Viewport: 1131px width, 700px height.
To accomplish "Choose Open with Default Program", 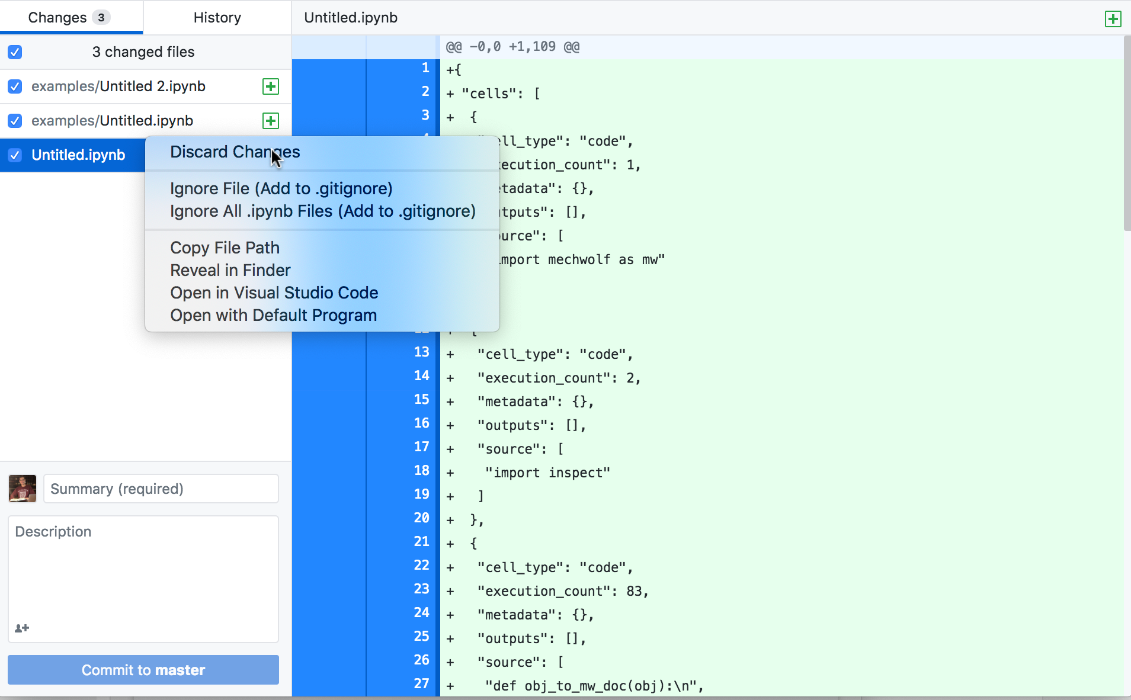I will [273, 314].
